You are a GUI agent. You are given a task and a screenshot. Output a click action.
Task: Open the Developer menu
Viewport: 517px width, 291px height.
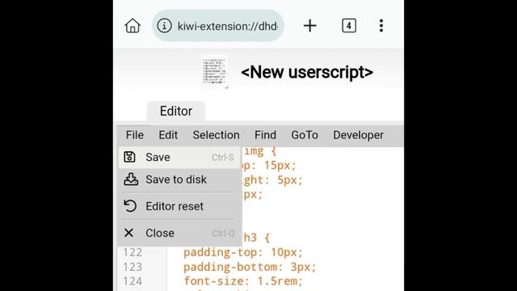click(358, 135)
